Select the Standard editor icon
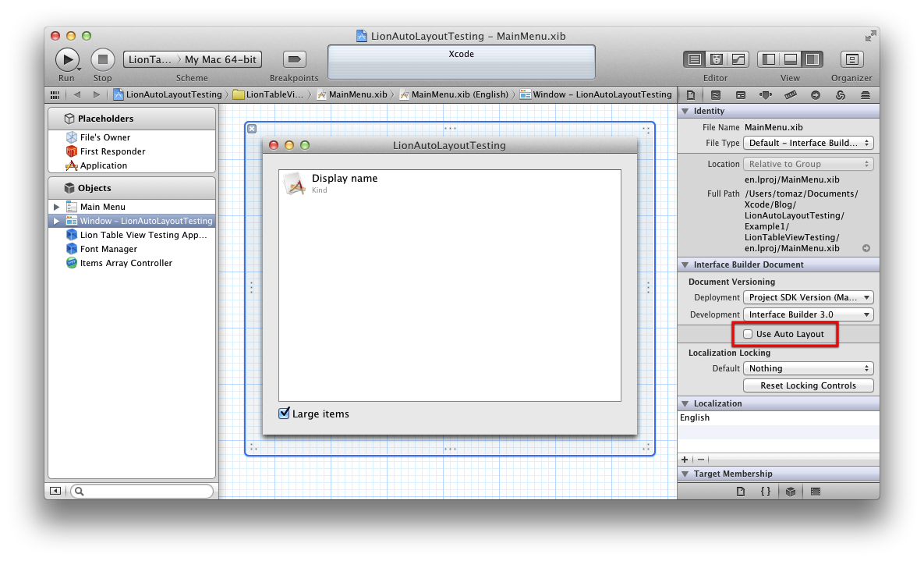The image size is (924, 561). 695,59
